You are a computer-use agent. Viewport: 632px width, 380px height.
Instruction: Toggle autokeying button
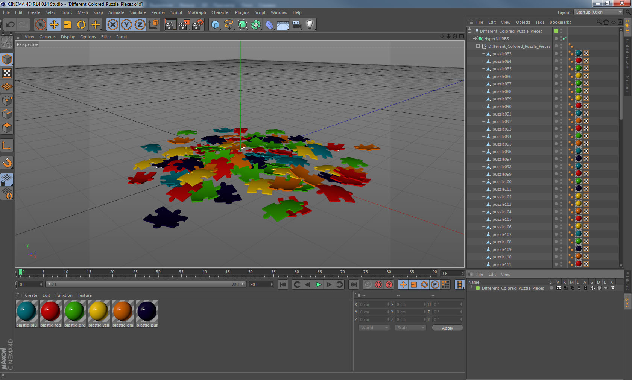pos(378,284)
